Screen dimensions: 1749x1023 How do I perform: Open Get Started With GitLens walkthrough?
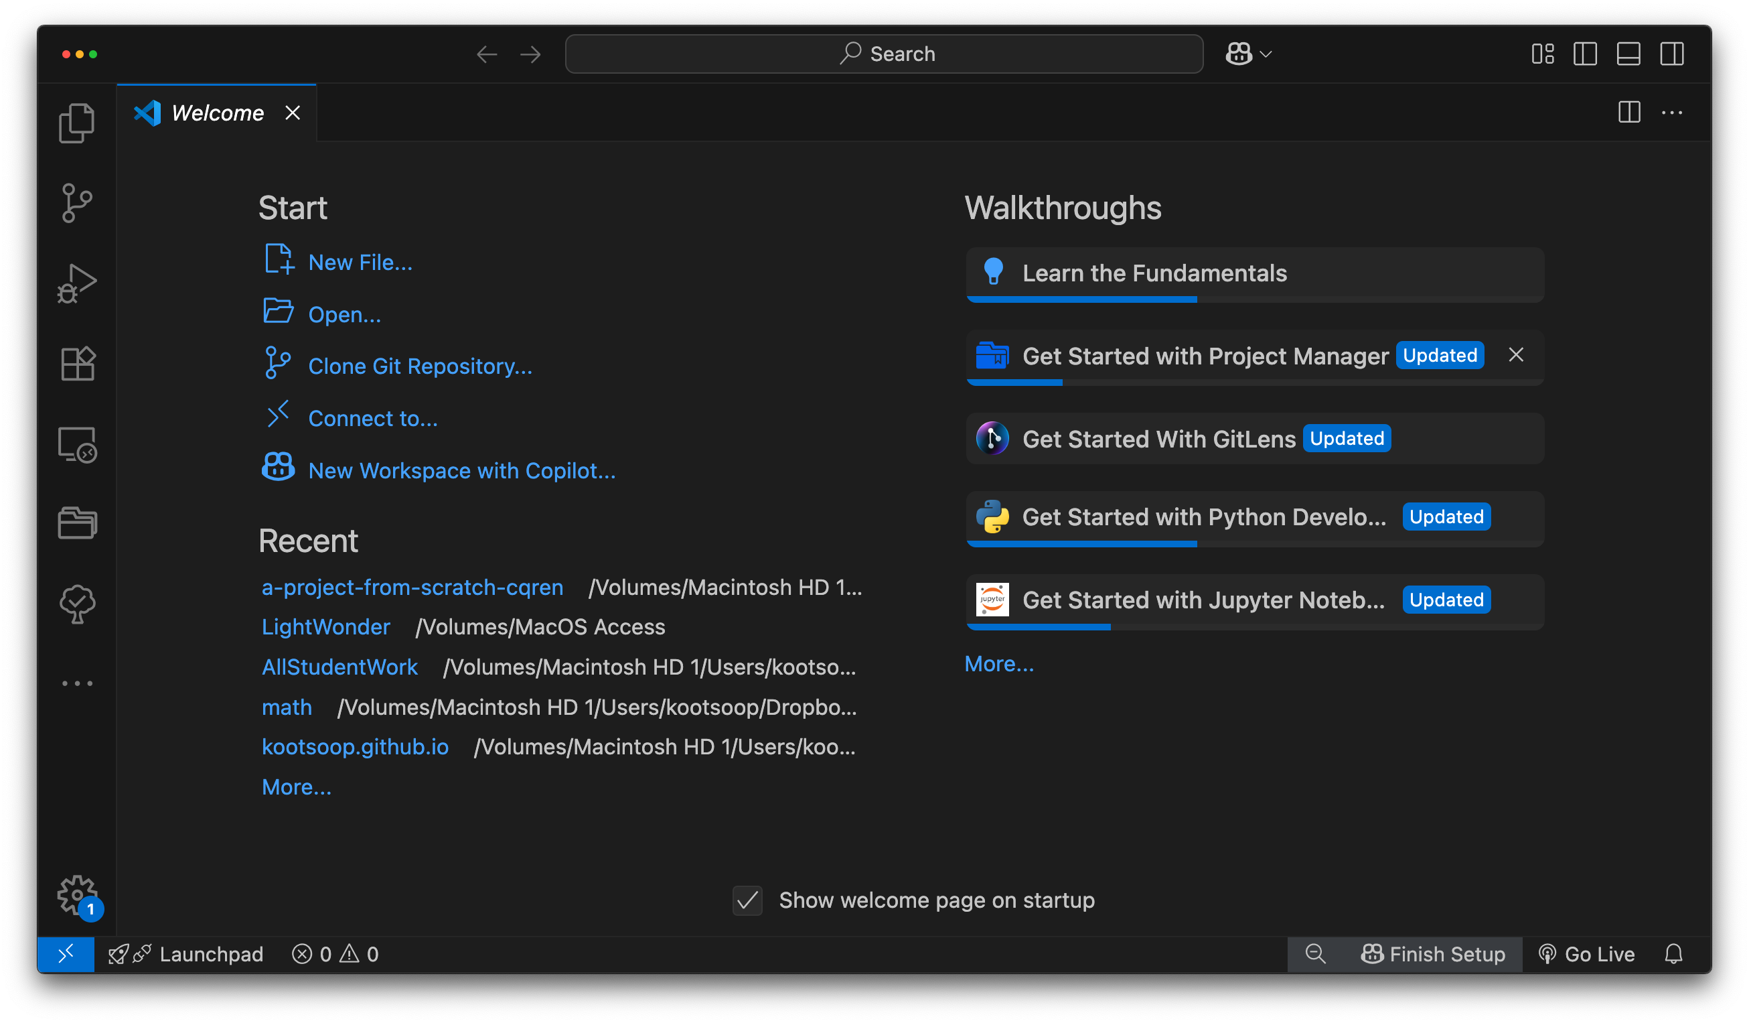pos(1255,439)
